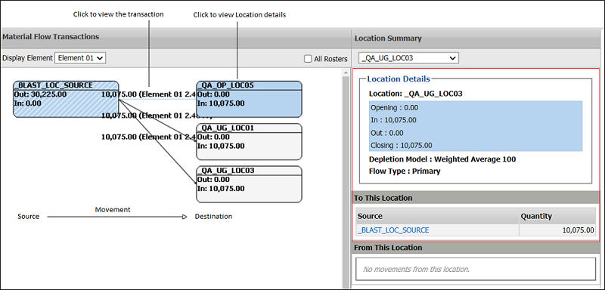The height and width of the screenshot is (290, 605).
Task: Click the To This Location header
Action: pyautogui.click(x=475, y=198)
